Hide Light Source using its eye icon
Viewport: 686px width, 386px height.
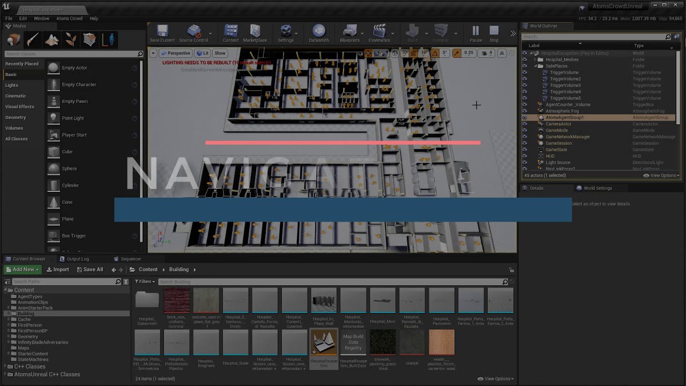click(x=525, y=162)
